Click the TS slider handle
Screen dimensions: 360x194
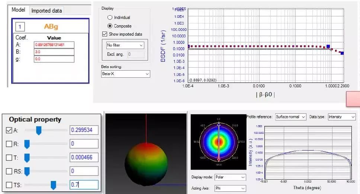pos(54,185)
